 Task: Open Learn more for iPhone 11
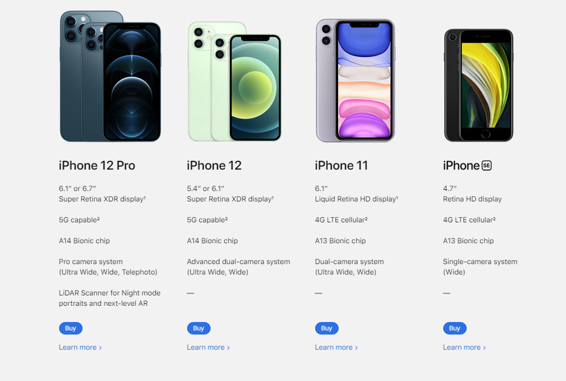pyautogui.click(x=337, y=348)
